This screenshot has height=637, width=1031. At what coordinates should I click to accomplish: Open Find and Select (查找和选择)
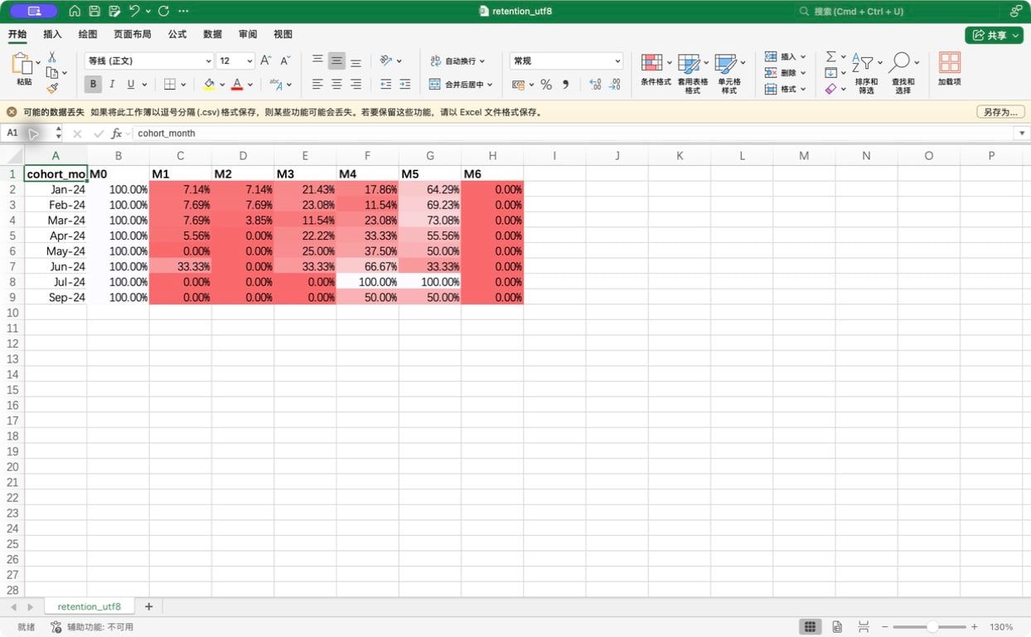[x=903, y=73]
